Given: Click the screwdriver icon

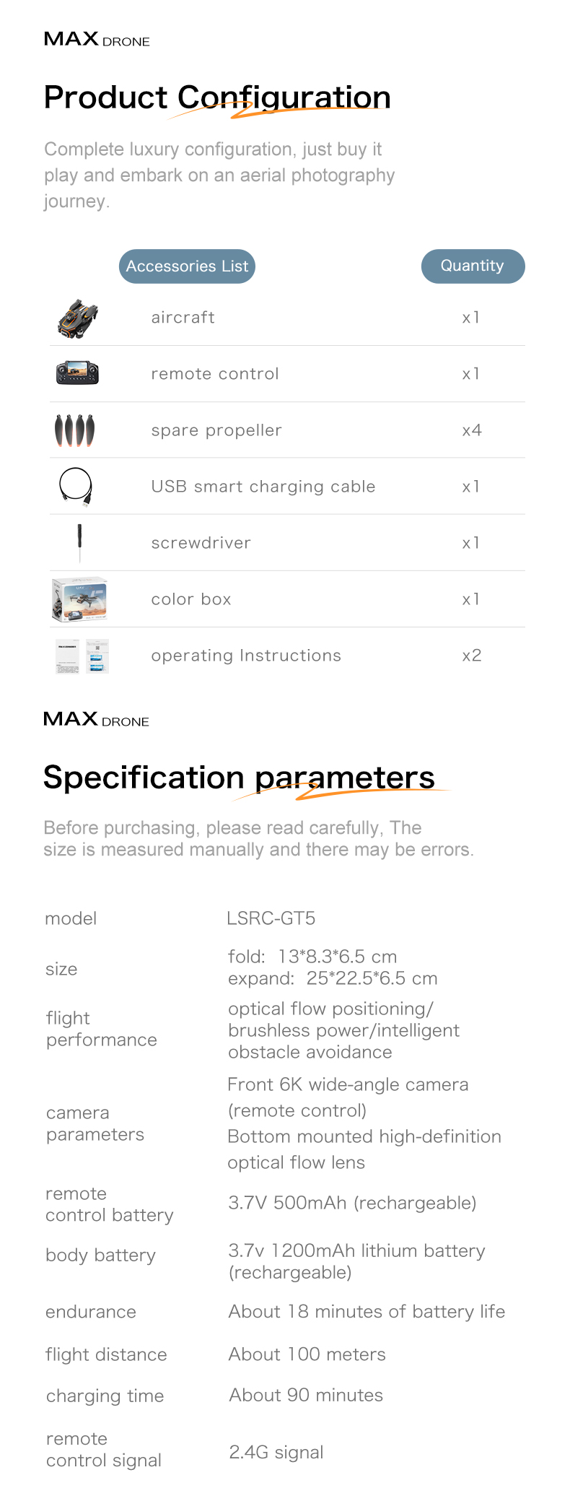Looking at the screenshot, I should pos(79,542).
